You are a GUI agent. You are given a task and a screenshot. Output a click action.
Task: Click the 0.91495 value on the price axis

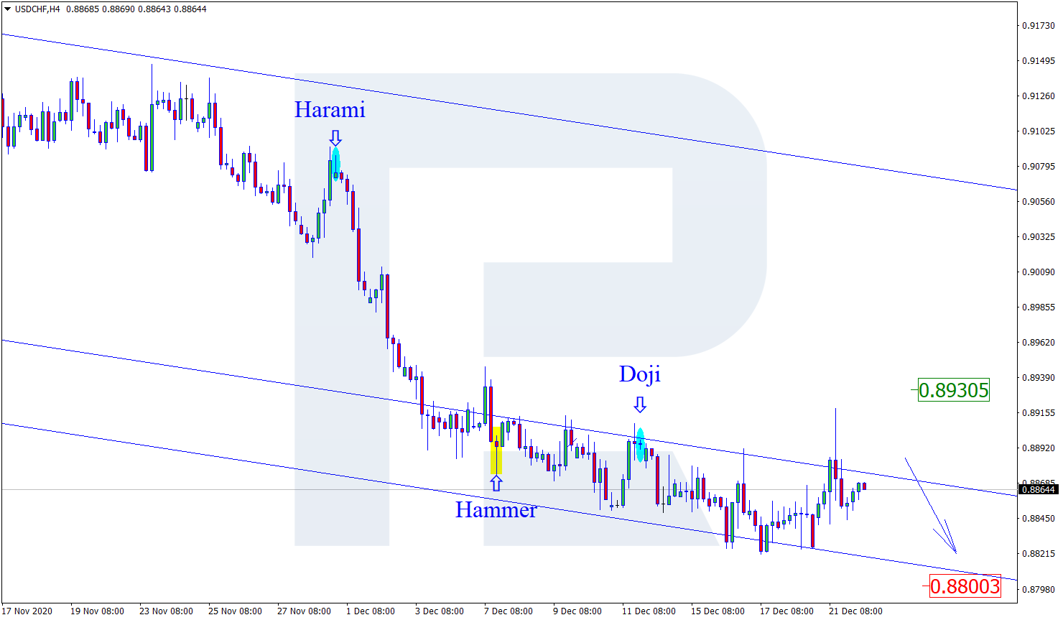pos(1039,61)
